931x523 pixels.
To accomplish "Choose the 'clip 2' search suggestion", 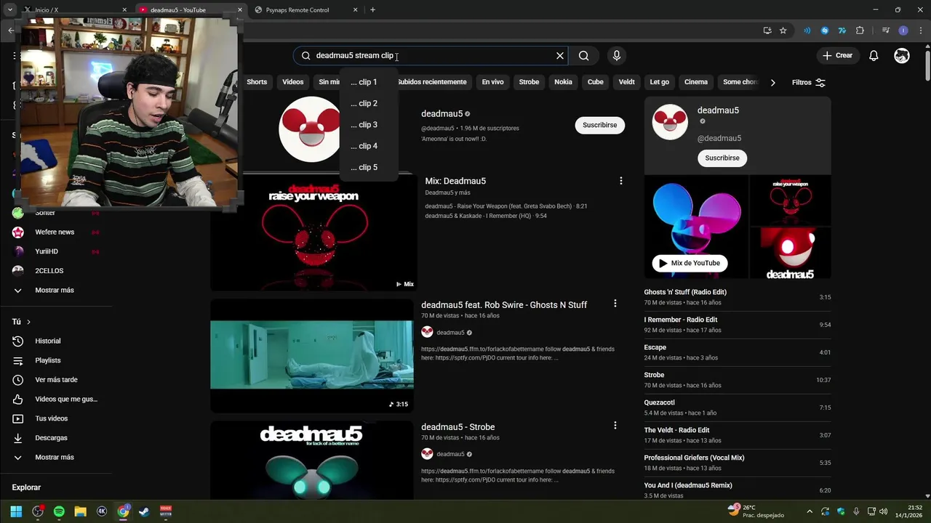I will coord(369,103).
